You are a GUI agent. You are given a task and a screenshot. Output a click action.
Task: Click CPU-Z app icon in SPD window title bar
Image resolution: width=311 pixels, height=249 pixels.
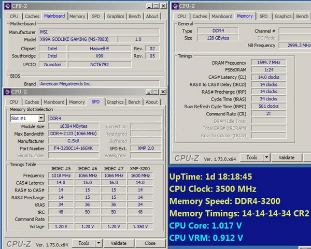[x=7, y=92]
